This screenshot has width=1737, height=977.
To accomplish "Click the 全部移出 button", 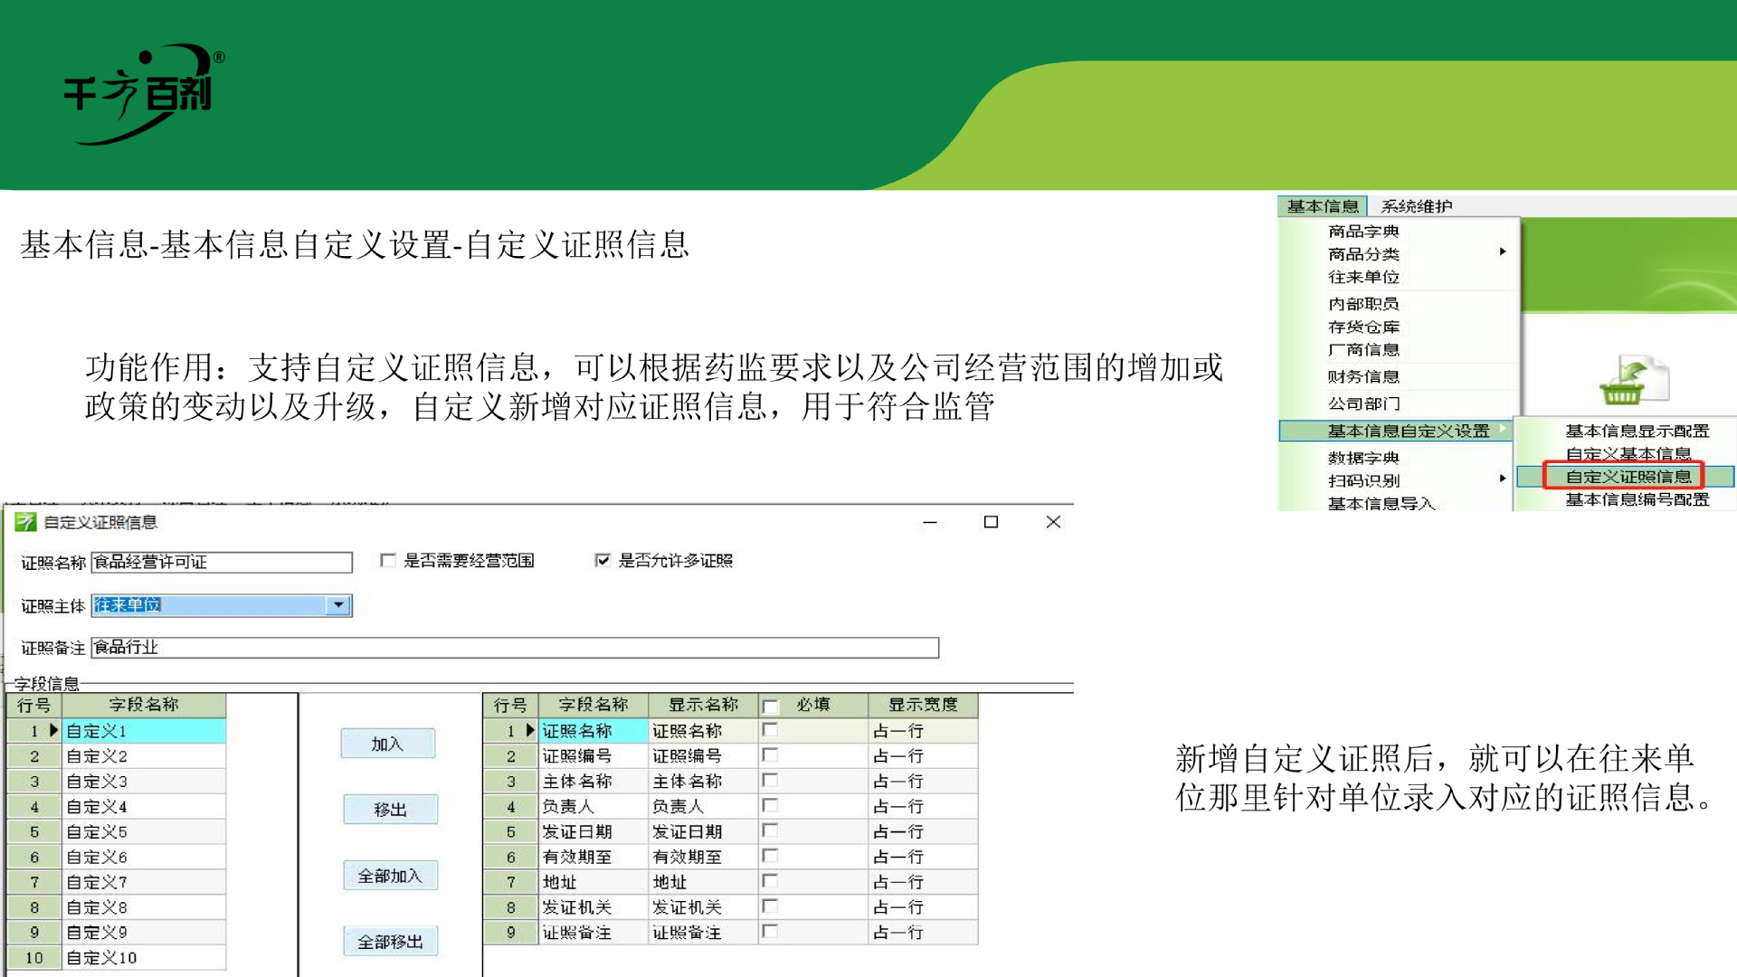I will click(390, 942).
